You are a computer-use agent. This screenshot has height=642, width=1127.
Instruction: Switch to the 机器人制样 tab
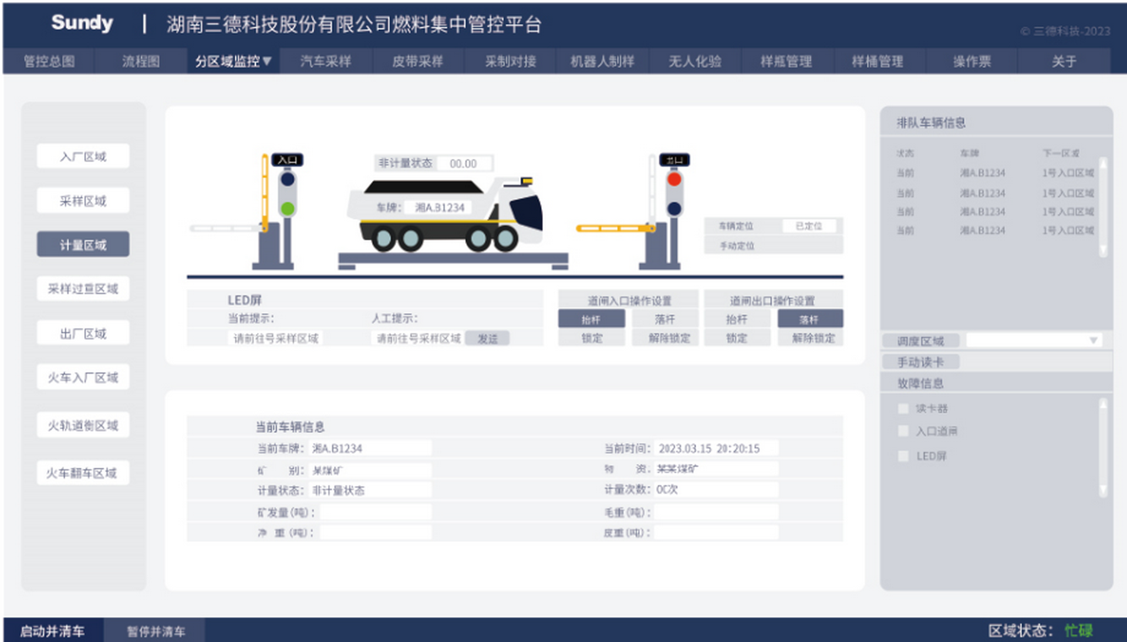[602, 61]
